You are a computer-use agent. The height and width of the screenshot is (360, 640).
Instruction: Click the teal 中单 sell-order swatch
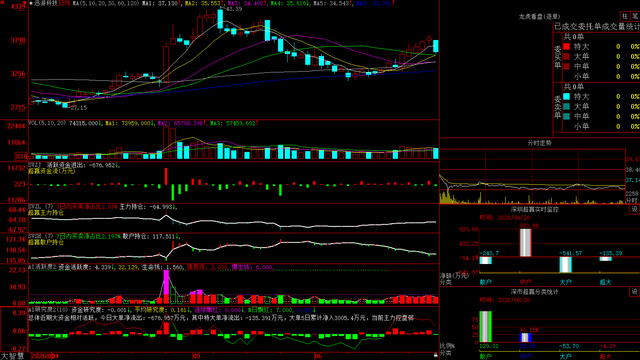click(566, 116)
